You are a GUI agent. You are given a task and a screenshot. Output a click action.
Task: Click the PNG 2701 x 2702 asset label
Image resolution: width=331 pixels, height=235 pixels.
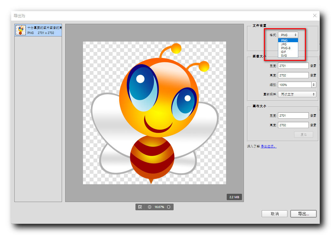pyautogui.click(x=41, y=33)
